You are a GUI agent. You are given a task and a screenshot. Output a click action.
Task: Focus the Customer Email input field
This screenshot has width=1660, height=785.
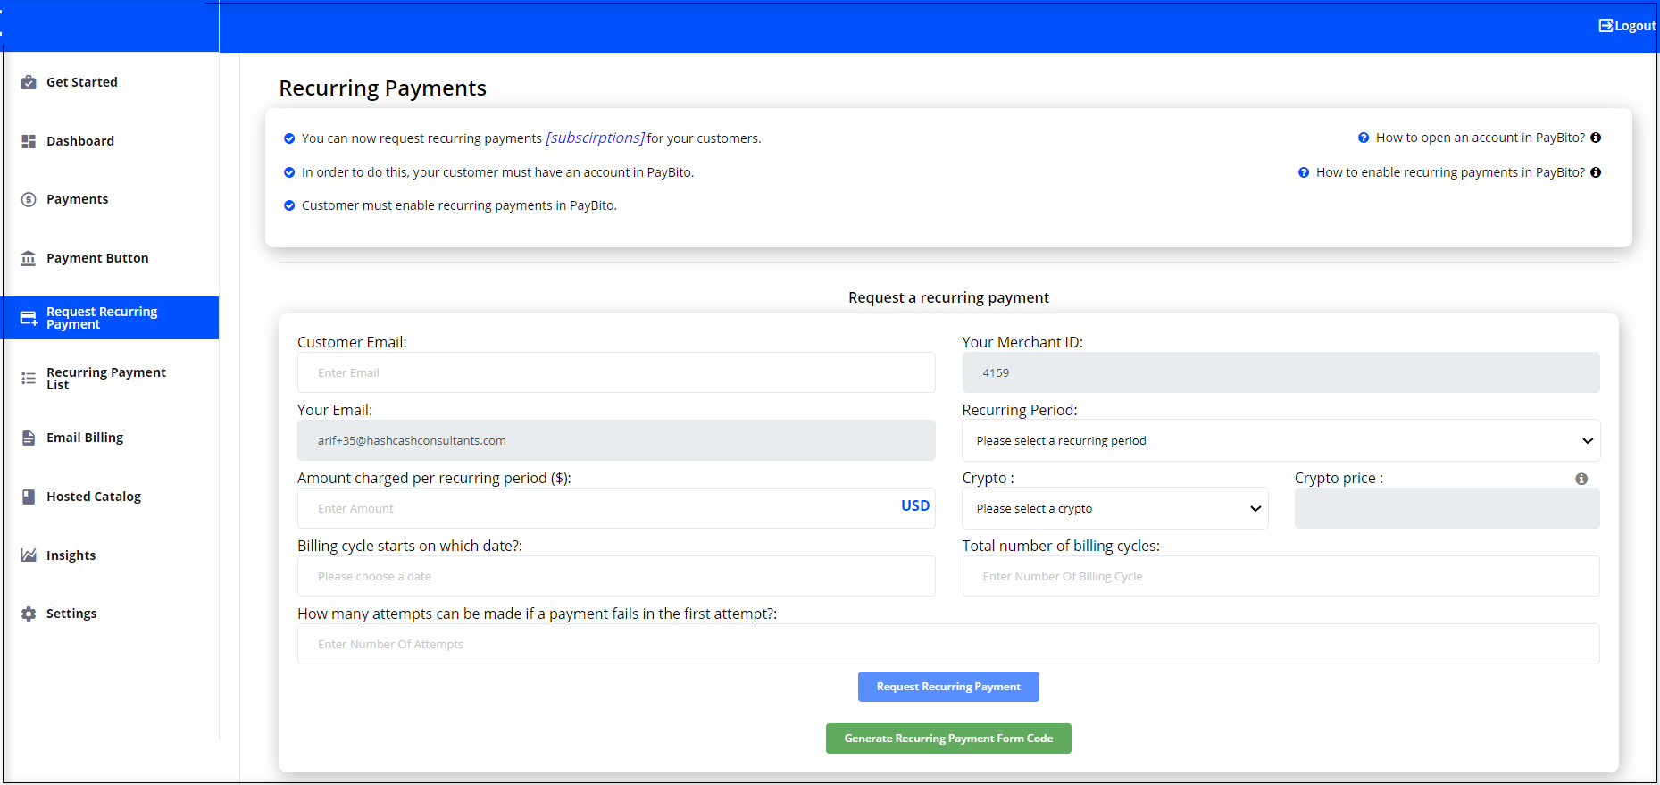pos(616,372)
